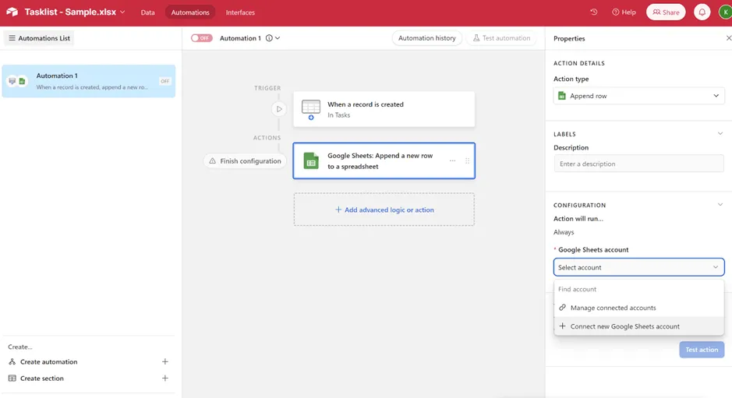Open the base history clock icon
Viewport: 732px width, 398px height.
[594, 12]
